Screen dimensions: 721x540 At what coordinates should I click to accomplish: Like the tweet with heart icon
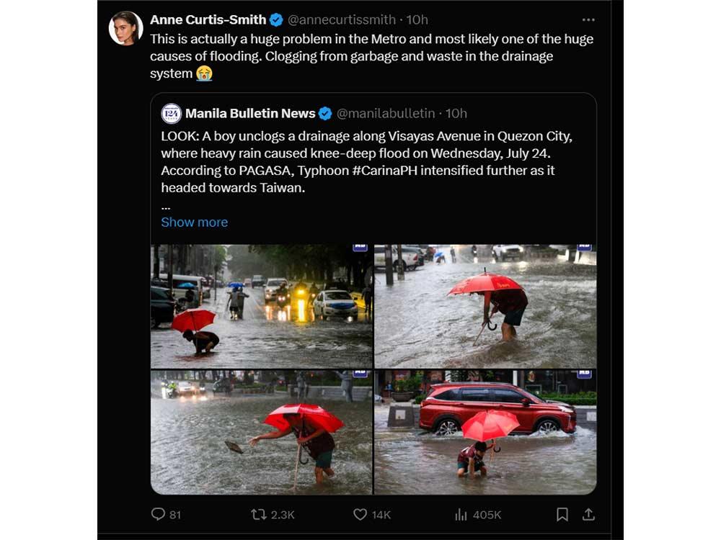[360, 514]
